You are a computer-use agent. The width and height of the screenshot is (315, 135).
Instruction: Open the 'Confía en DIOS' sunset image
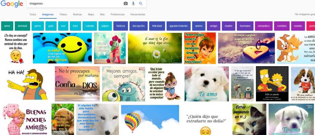point(77,84)
